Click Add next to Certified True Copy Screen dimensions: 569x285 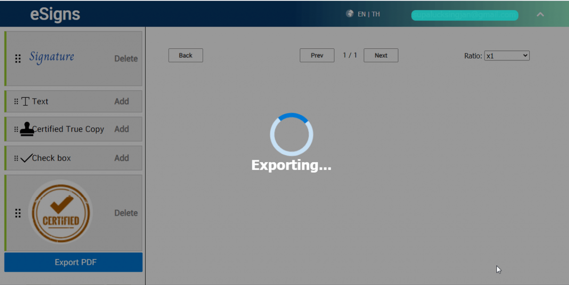coord(121,129)
